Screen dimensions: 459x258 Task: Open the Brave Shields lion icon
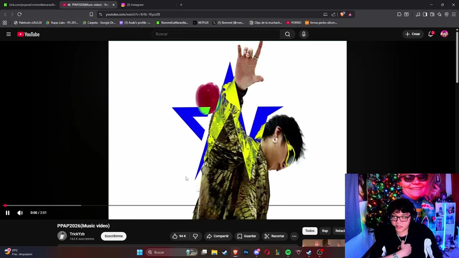342,14
